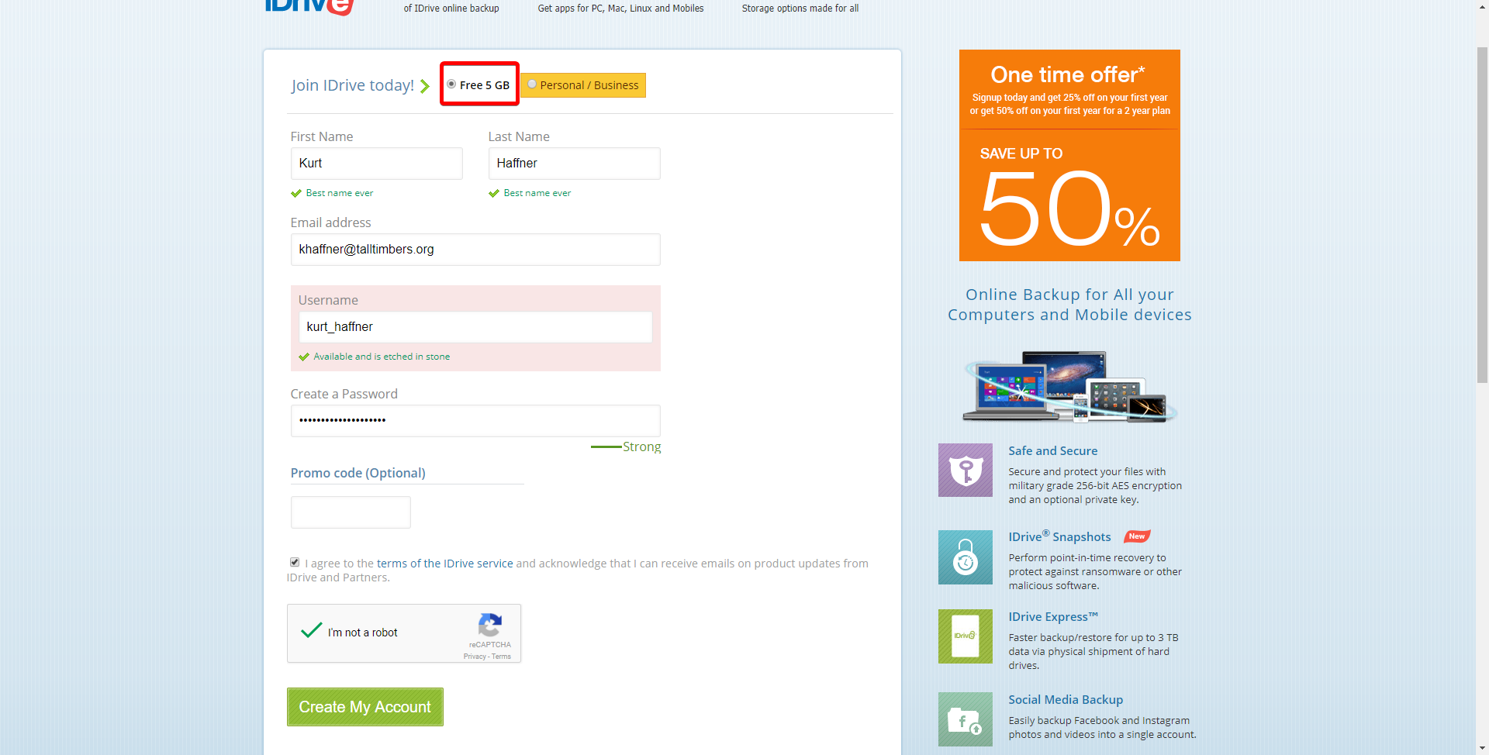The image size is (1489, 755).
Task: Click 'Available and is etched in stone' message
Action: pos(382,357)
